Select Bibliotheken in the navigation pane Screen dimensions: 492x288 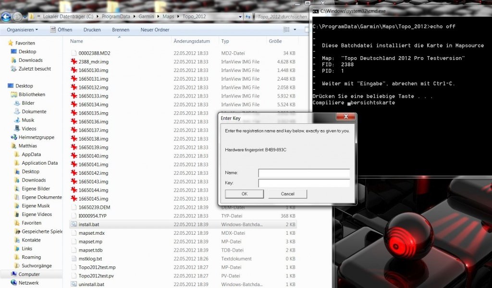[x=32, y=95]
